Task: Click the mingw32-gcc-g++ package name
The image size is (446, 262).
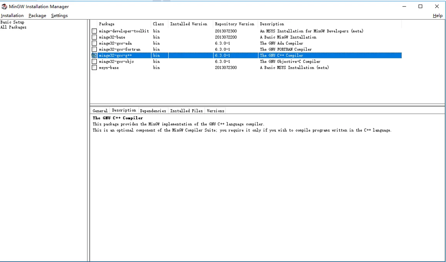Action: 115,56
